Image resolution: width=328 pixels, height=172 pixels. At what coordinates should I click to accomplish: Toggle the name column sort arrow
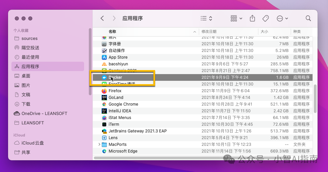pyautogui.click(x=194, y=32)
